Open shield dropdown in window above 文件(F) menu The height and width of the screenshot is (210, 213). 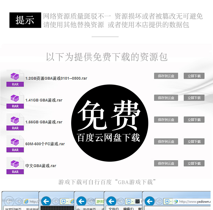(132, 201)
